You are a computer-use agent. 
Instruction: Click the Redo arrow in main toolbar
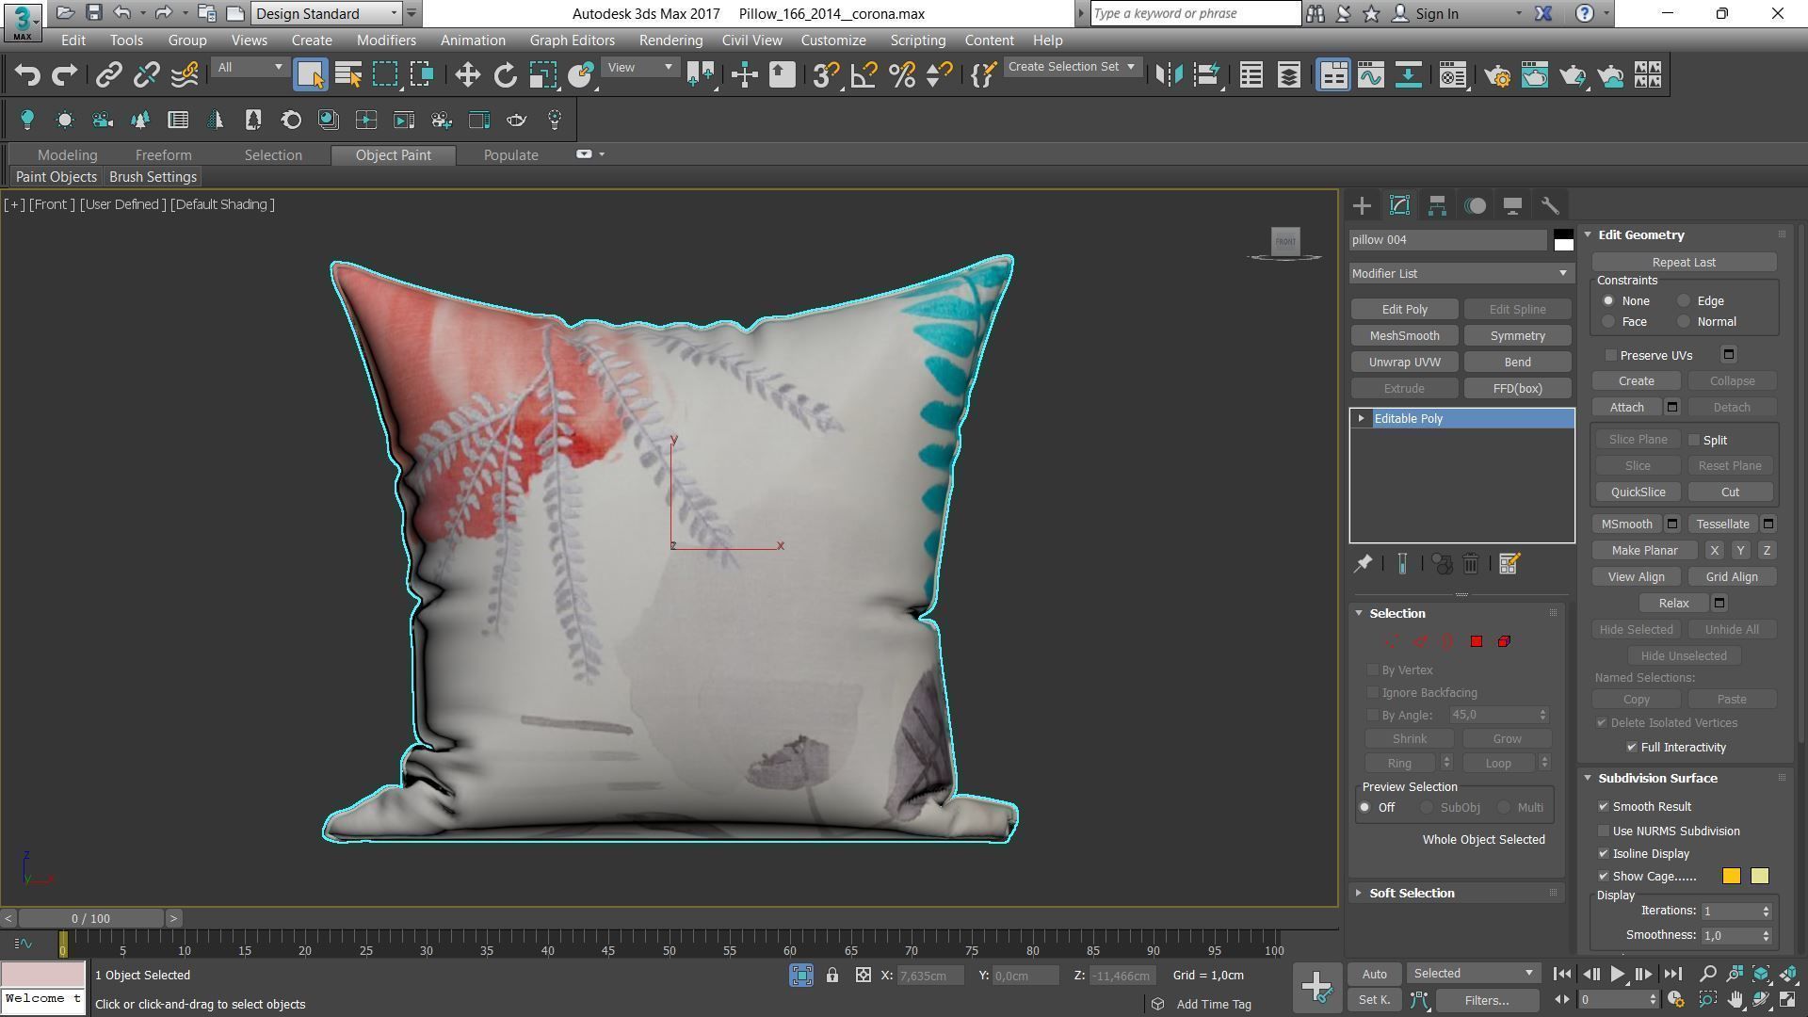[x=64, y=75]
